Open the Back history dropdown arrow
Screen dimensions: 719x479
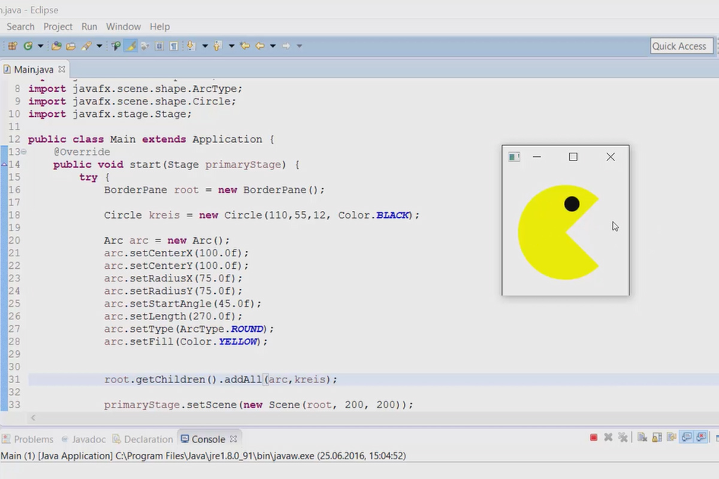[273, 46]
